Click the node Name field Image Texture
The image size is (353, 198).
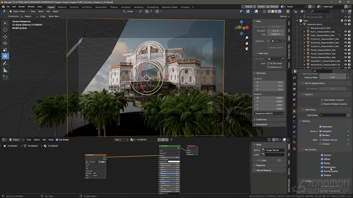(273, 150)
